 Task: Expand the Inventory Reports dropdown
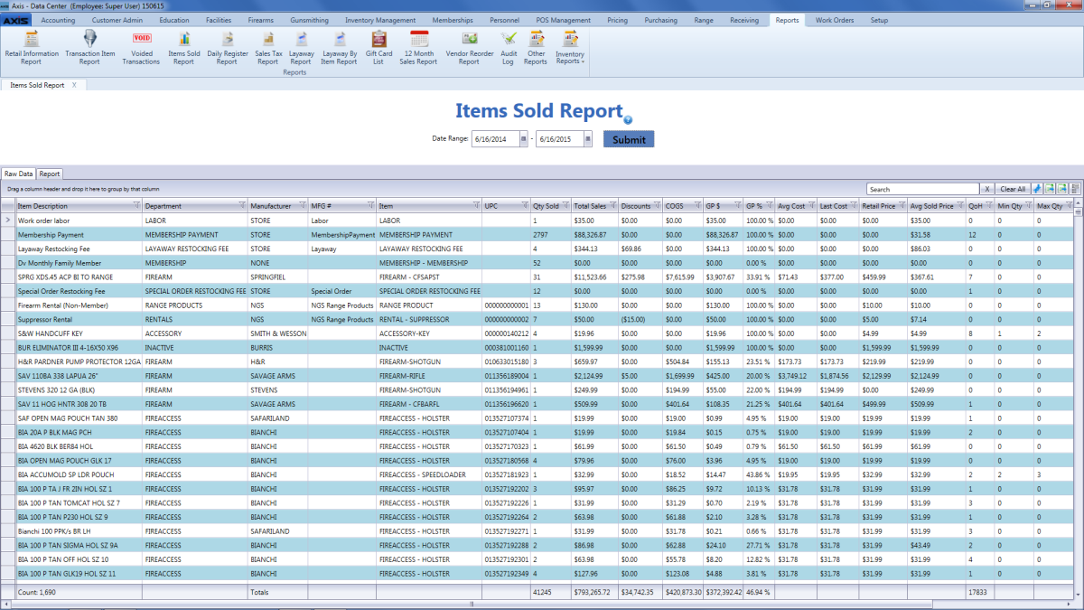tap(569, 47)
